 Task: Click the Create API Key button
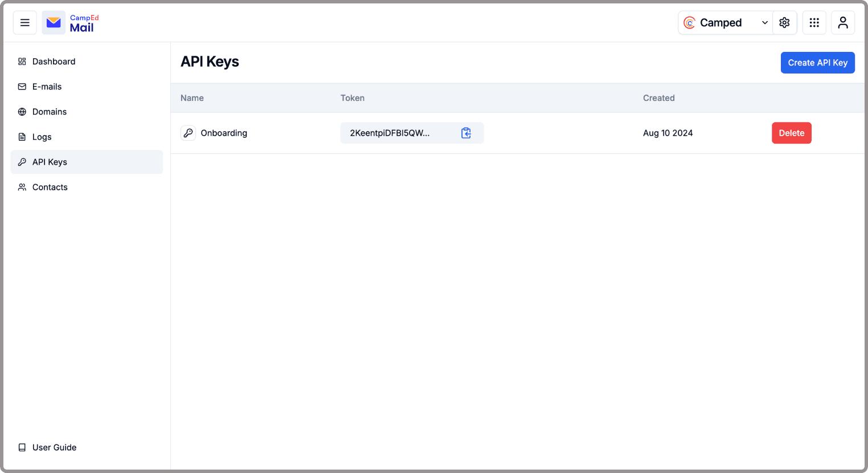pyautogui.click(x=817, y=63)
